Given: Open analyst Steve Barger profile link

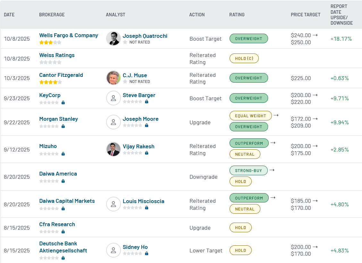Looking at the screenshot, I should pyautogui.click(x=139, y=95).
